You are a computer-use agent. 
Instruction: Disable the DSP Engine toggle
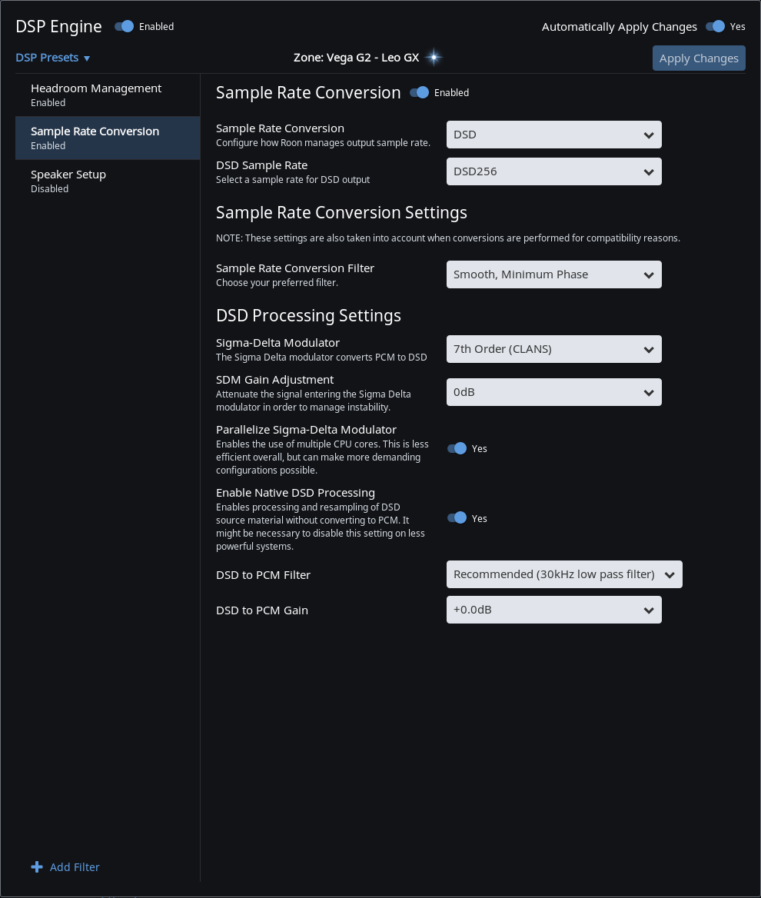coord(124,26)
